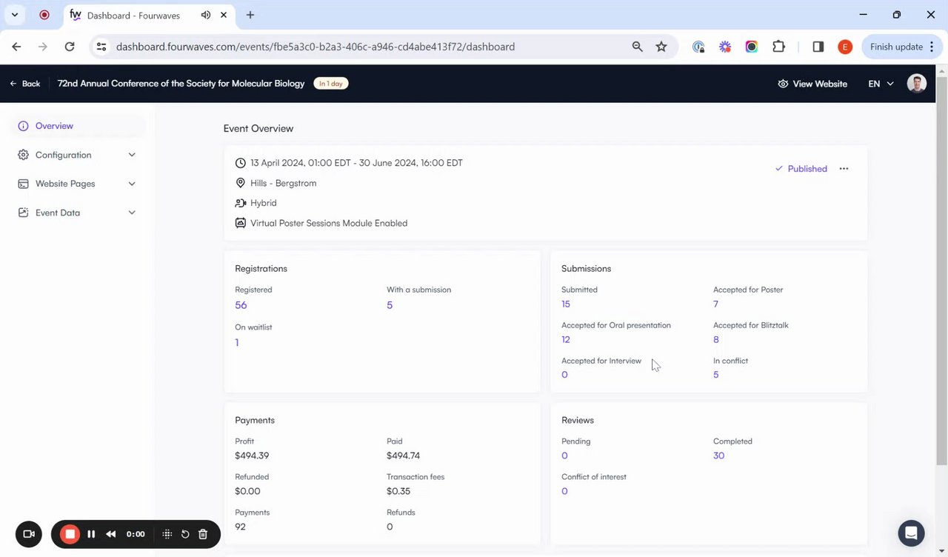Viewport: 948px width, 557px height.
Task: Open the EN language dropdown
Action: 881,84
